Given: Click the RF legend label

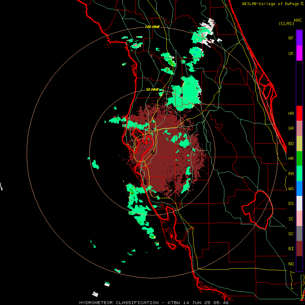Looking at the screenshot, I should coord(291,38).
